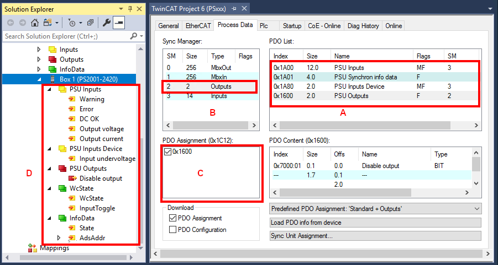Click the Forward navigation arrow in Solution Explorer
The width and height of the screenshot is (498, 265).
22,23
